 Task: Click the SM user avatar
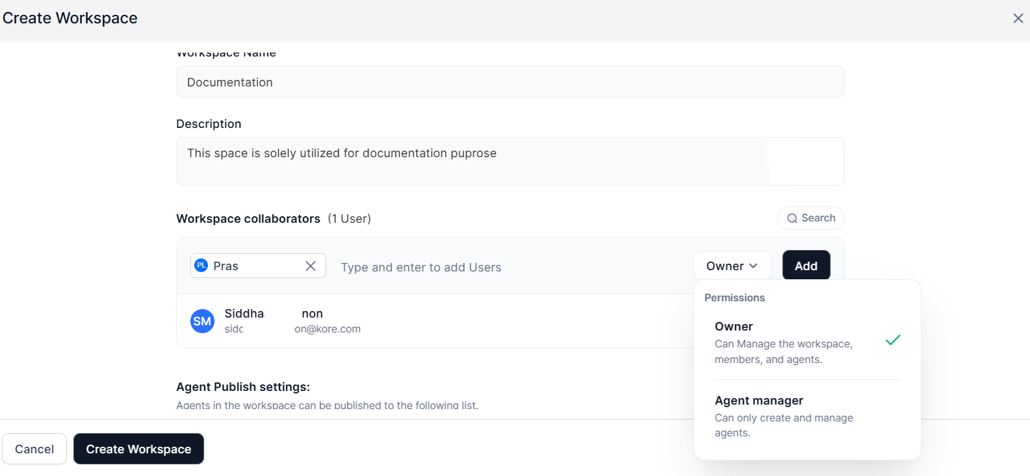[202, 321]
